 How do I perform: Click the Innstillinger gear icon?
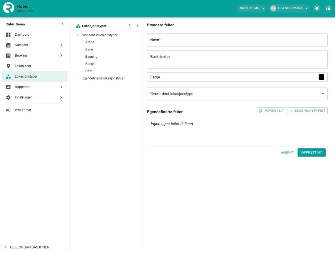9,98
